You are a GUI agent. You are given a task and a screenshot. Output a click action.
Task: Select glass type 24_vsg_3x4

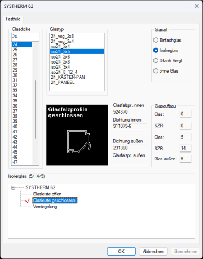click(77, 41)
